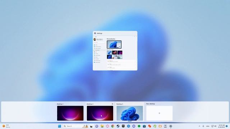The height and width of the screenshot is (129, 230).
Task: Open the clock and date flyout
Action: pos(221,126)
